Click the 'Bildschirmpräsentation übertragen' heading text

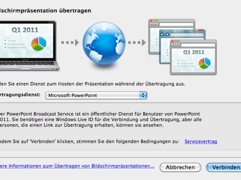[45, 11]
